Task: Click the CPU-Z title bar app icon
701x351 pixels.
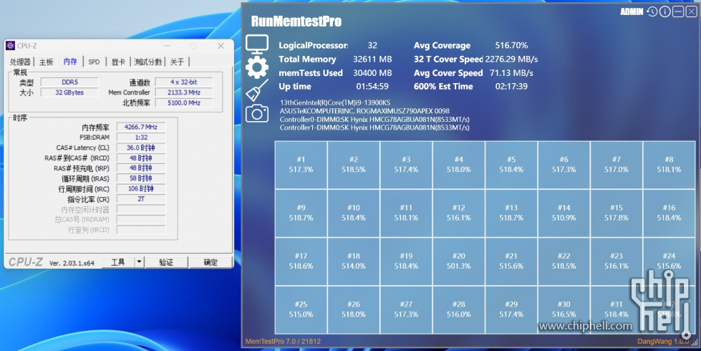Action: (x=10, y=46)
